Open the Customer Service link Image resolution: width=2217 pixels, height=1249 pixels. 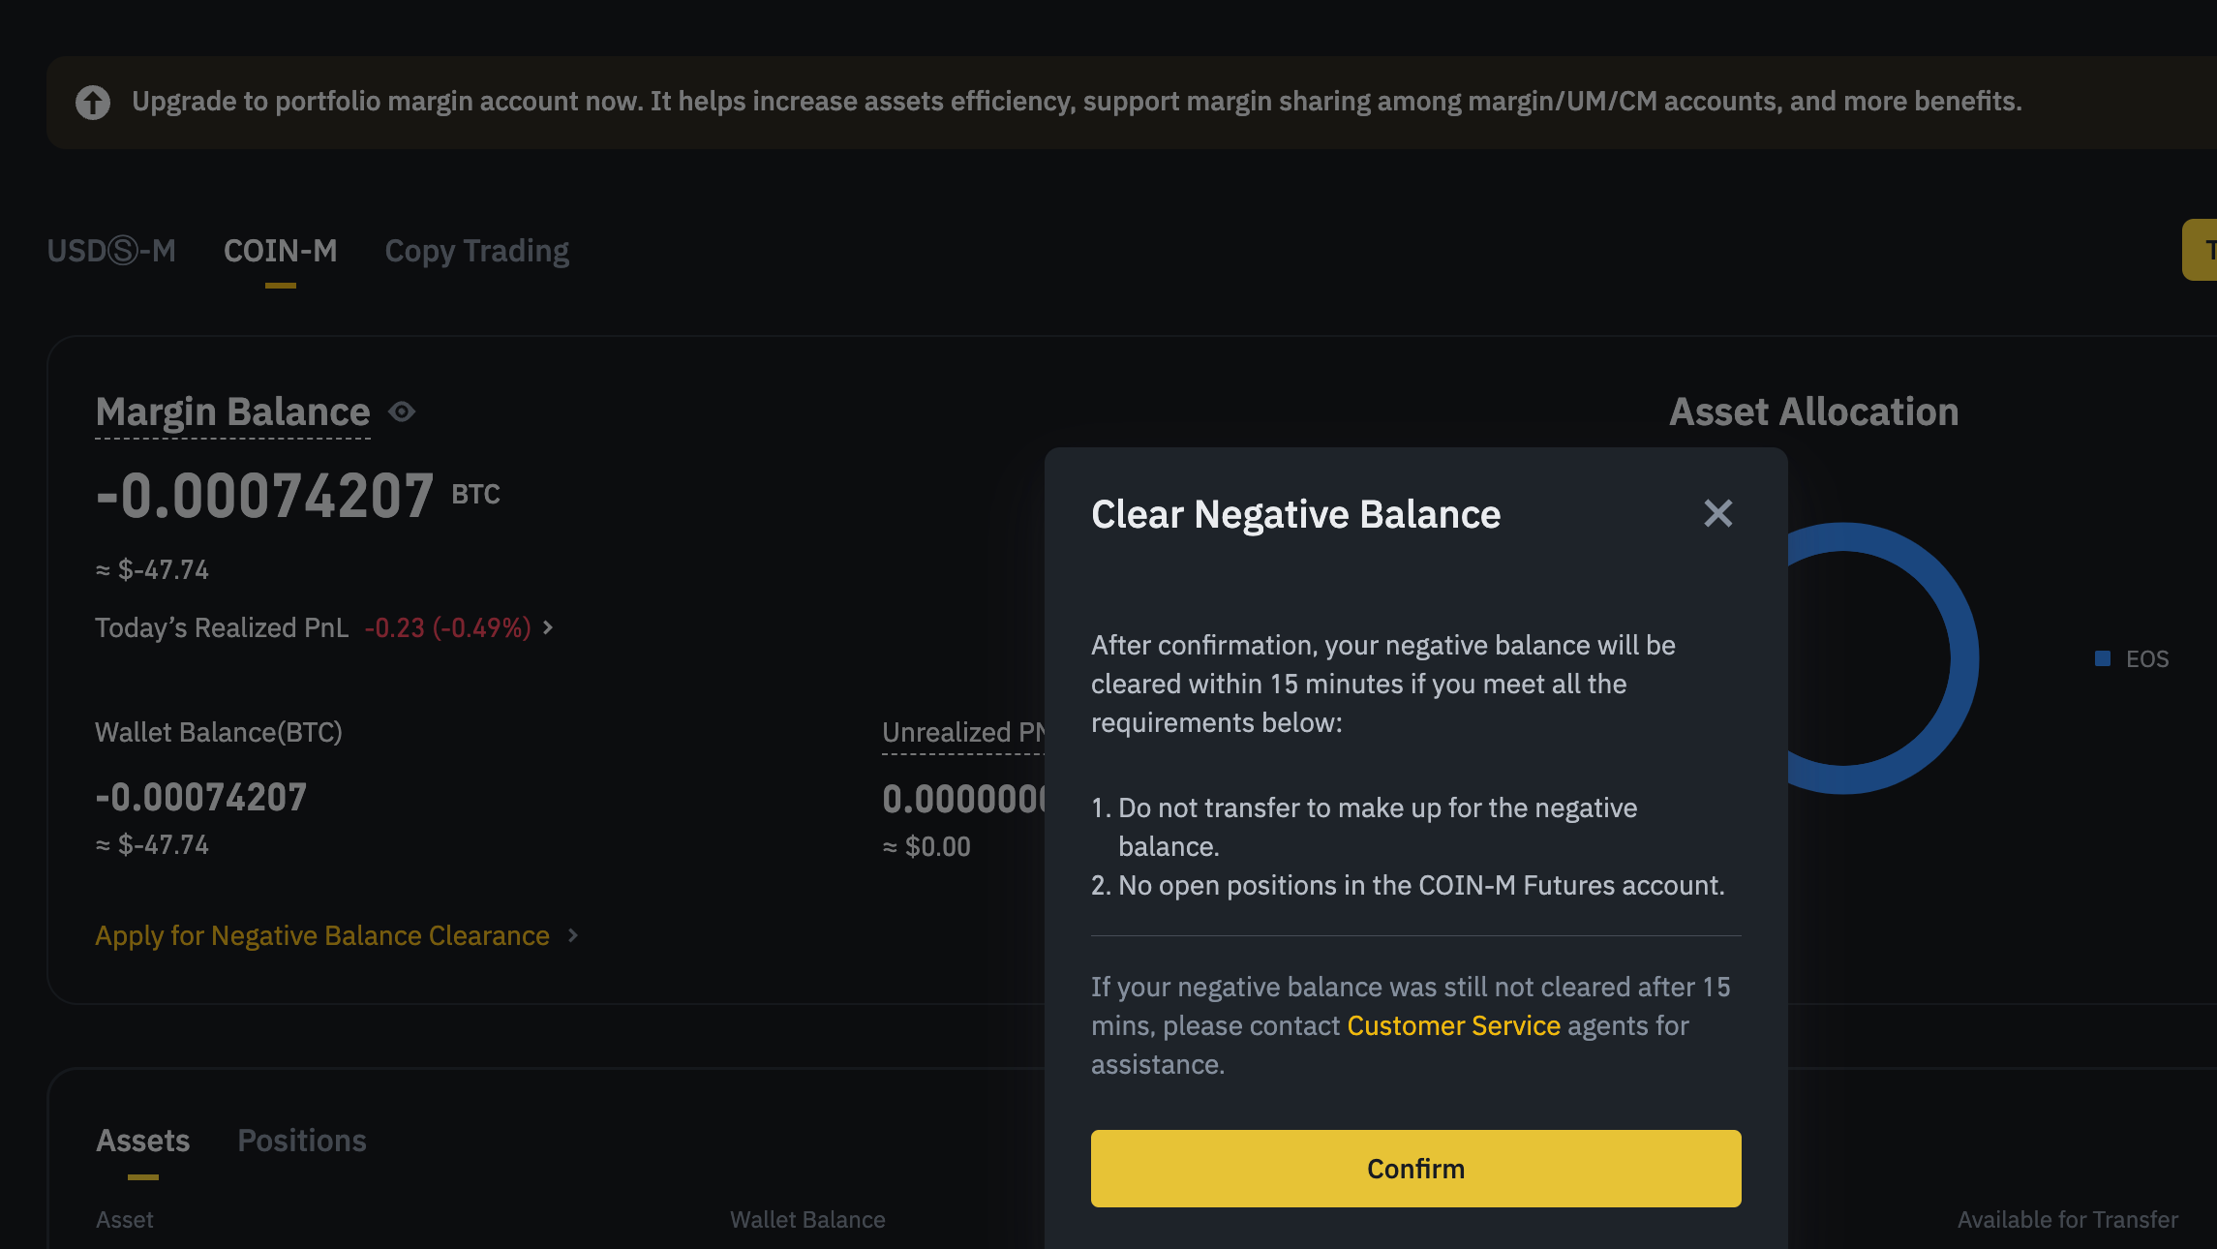click(x=1453, y=1026)
